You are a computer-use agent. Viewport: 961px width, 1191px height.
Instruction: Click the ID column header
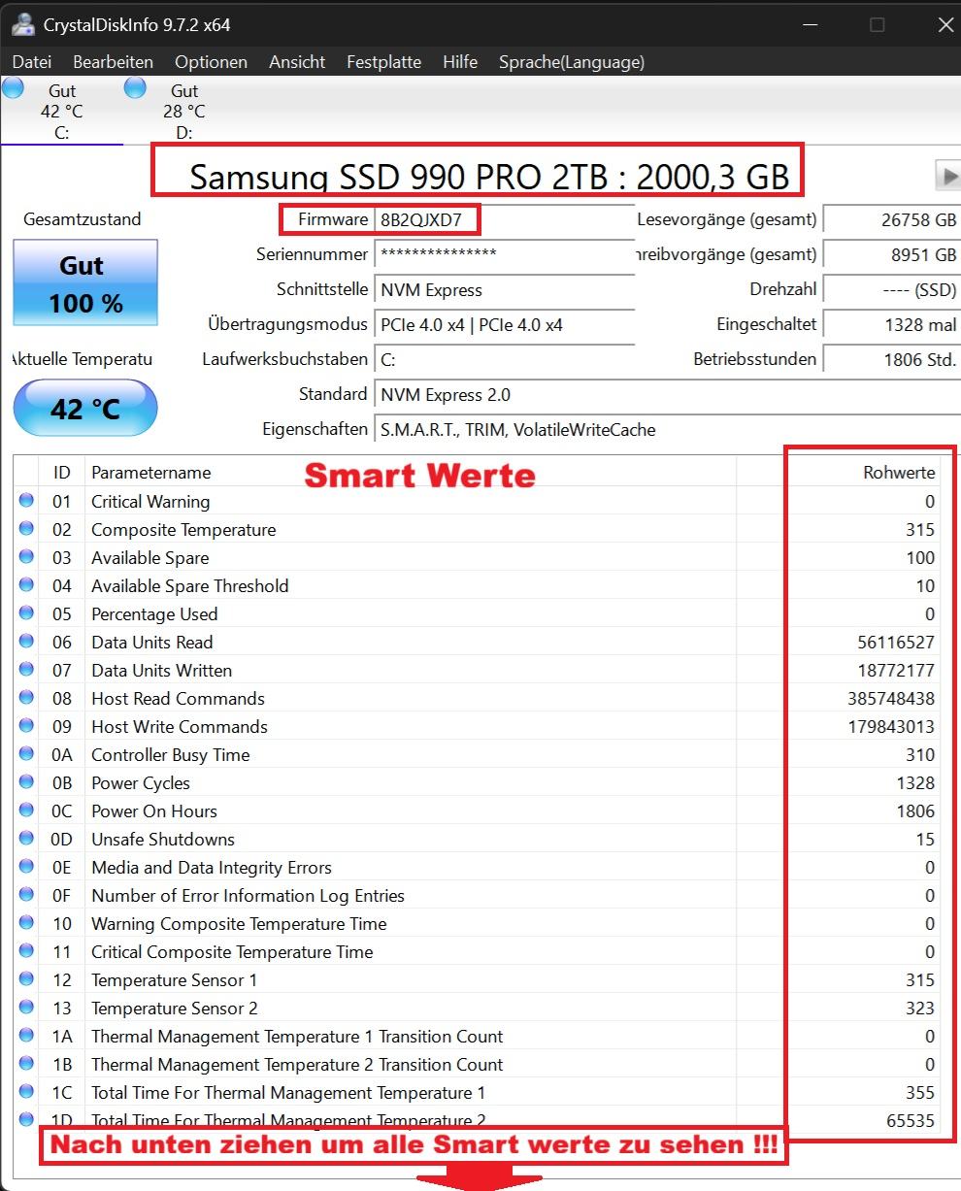tap(62, 473)
